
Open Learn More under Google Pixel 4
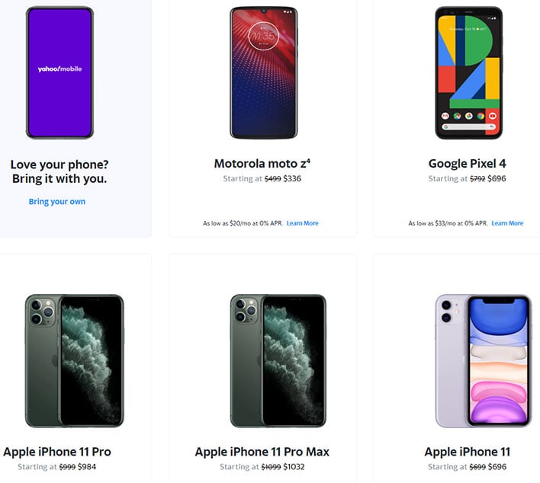point(507,223)
